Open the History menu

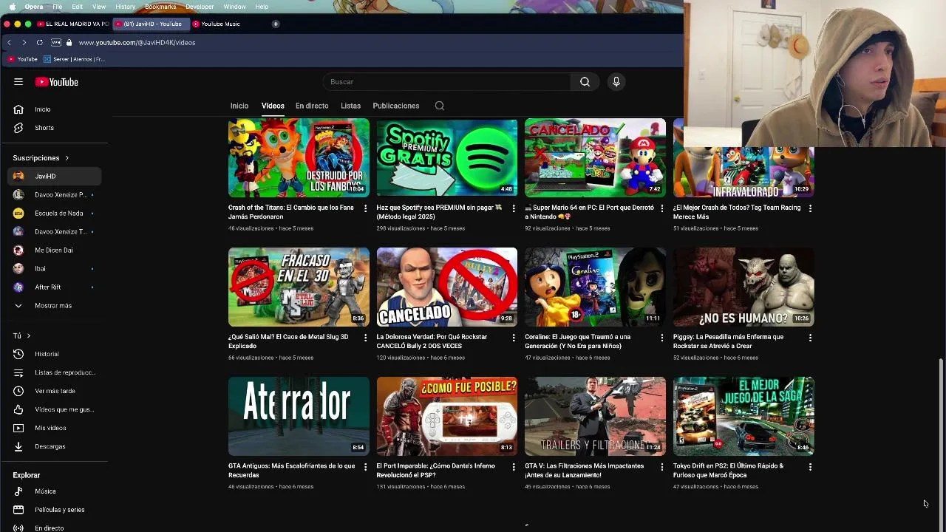(125, 7)
